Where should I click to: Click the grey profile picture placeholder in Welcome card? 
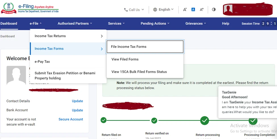pyautogui.click(x=16, y=75)
